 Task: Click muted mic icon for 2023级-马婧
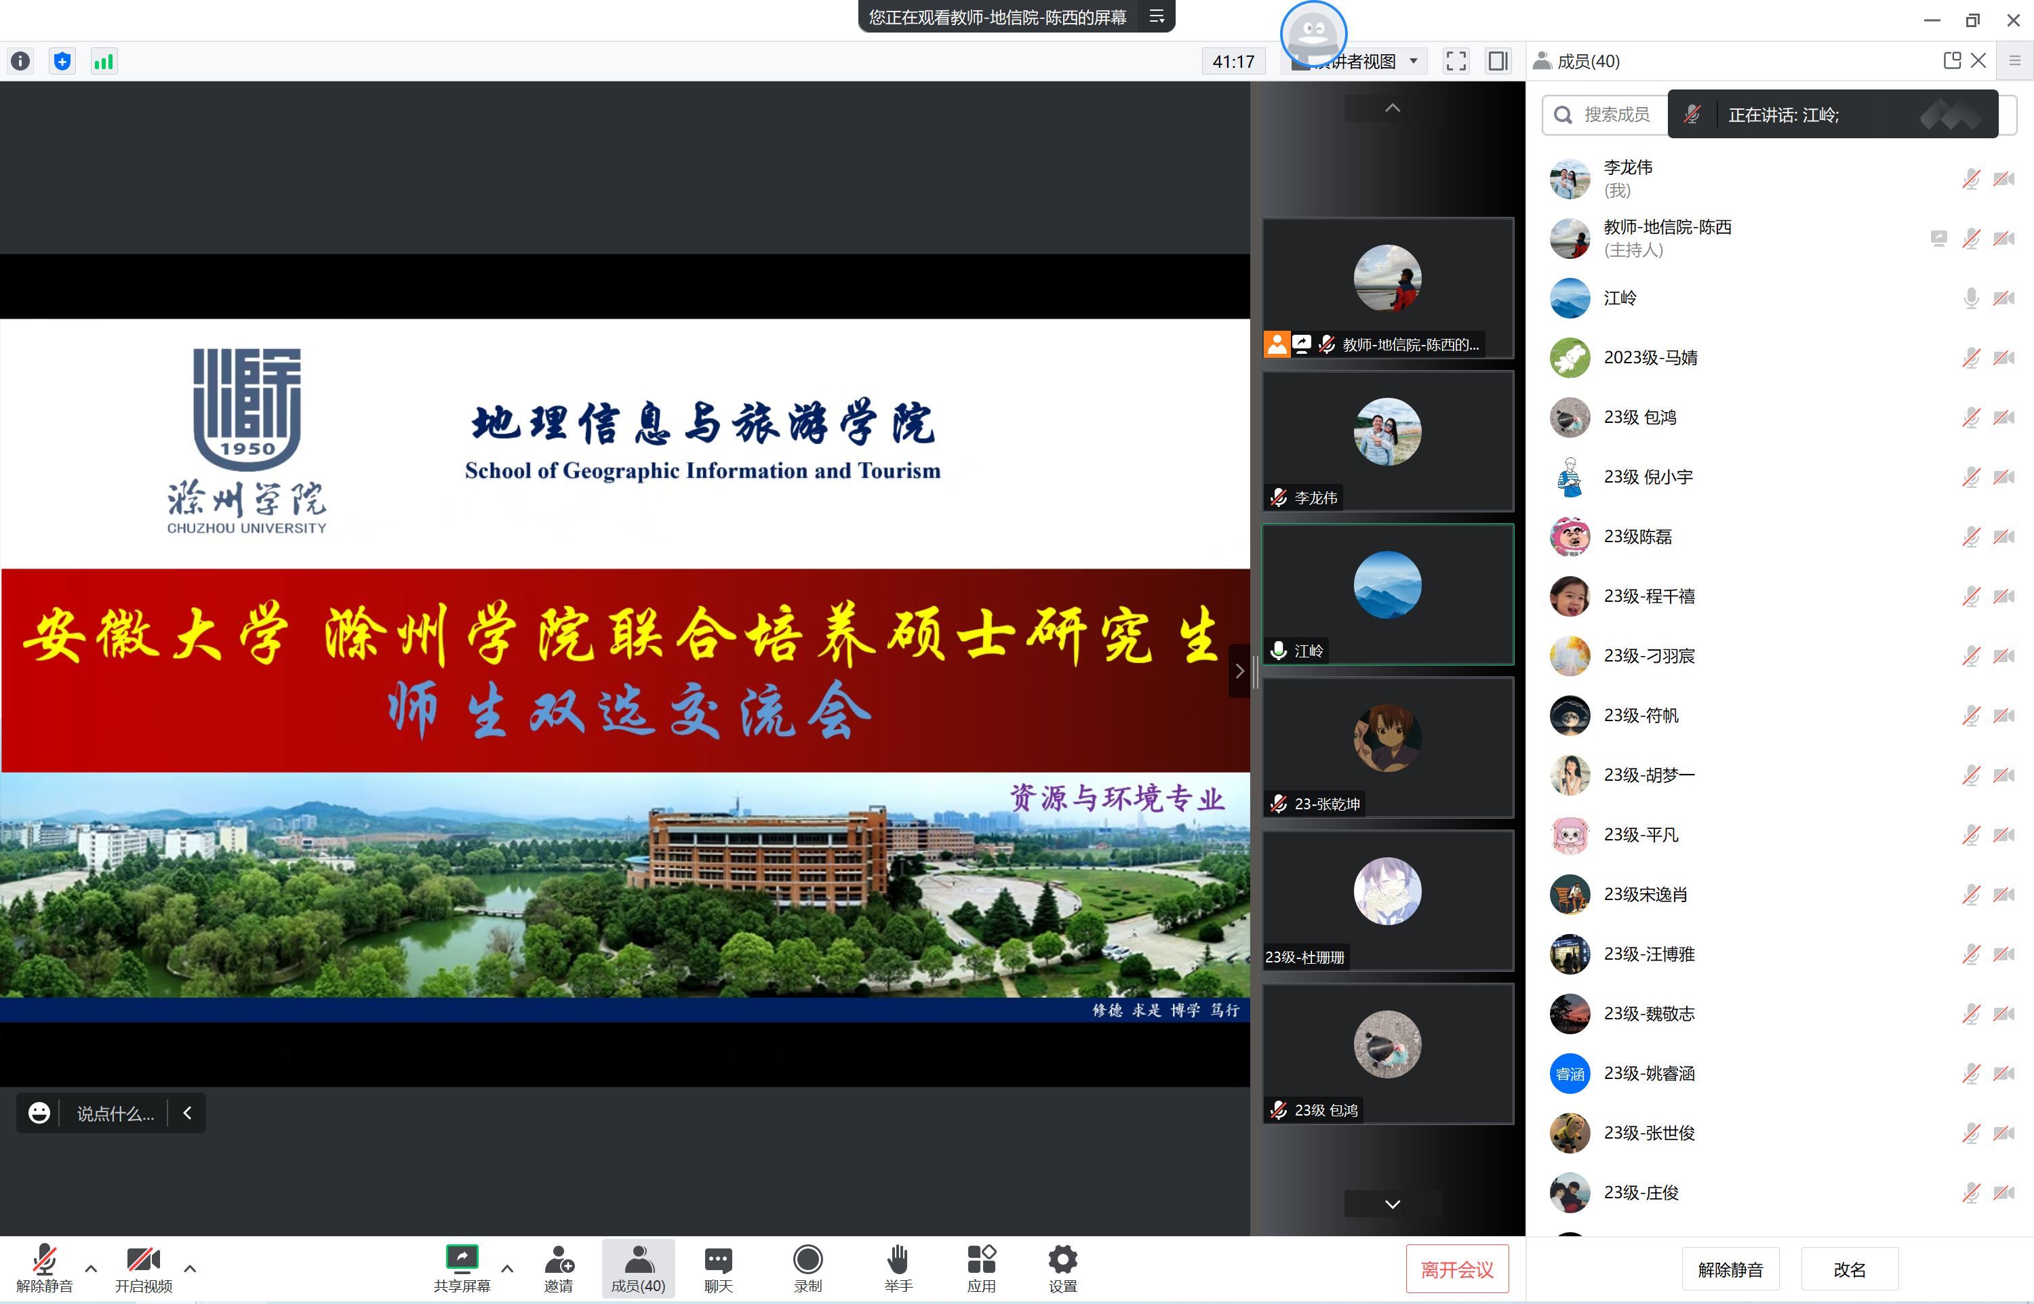pos(1970,357)
